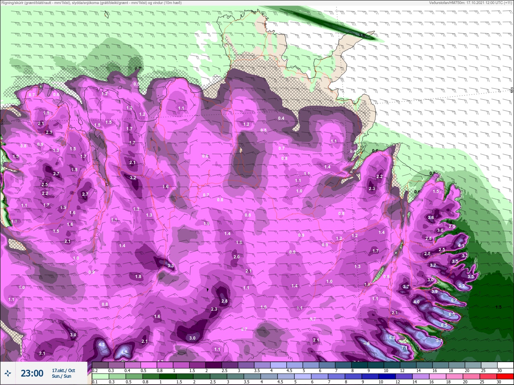Click the 7.1 precipitation value on the map
Viewport: 514px width, 385px height.
tap(404, 347)
